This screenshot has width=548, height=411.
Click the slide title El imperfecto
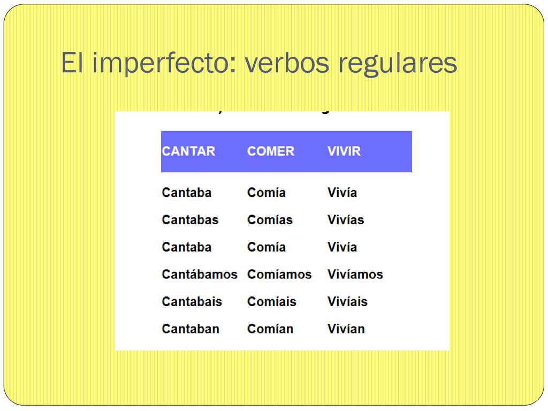(x=259, y=63)
